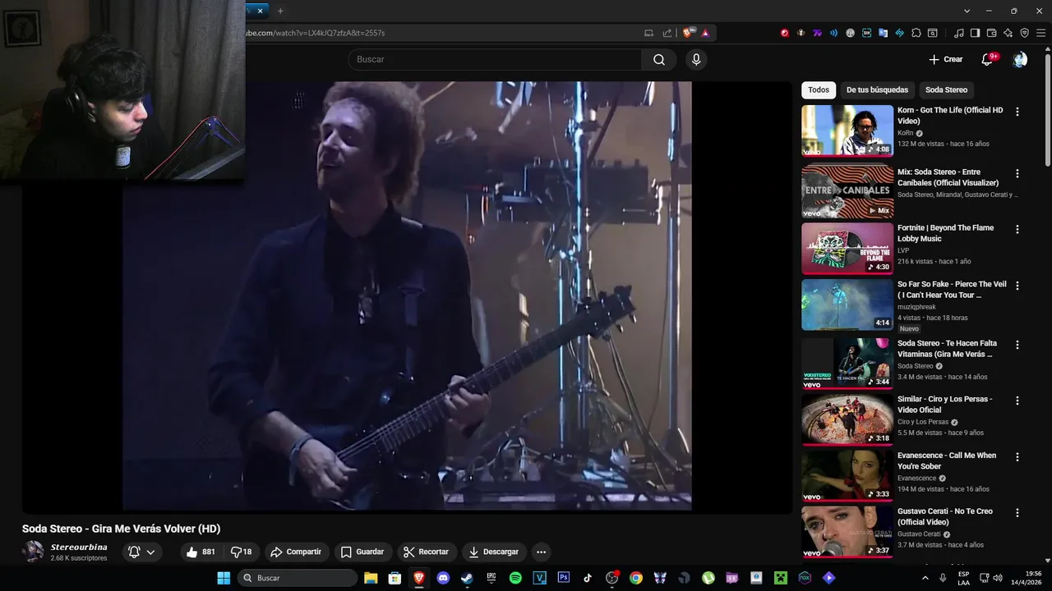Open the Brave hamburger main menu

click(x=1041, y=33)
